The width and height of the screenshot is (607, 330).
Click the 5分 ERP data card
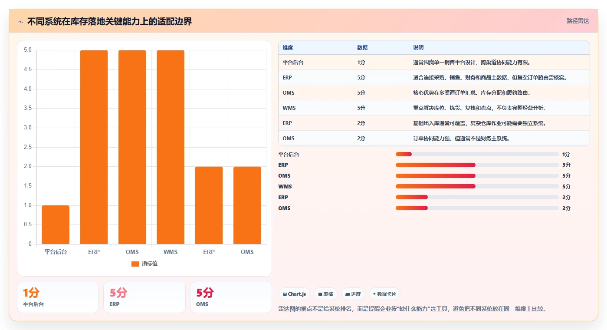click(144, 297)
